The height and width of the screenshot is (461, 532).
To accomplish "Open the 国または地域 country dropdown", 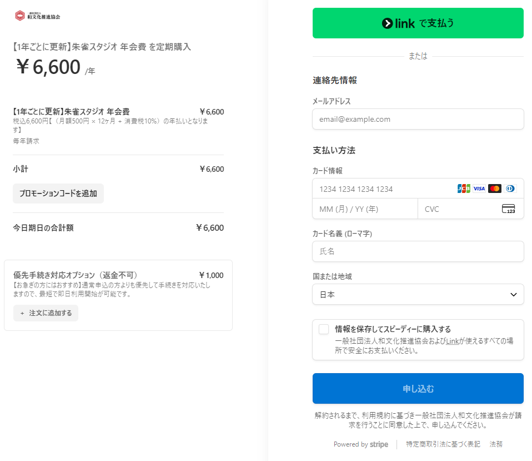I will pyautogui.click(x=418, y=295).
